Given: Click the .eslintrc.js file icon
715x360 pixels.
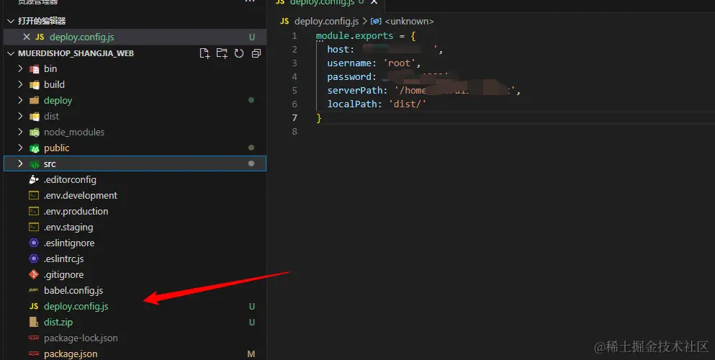Looking at the screenshot, I should coord(34,258).
